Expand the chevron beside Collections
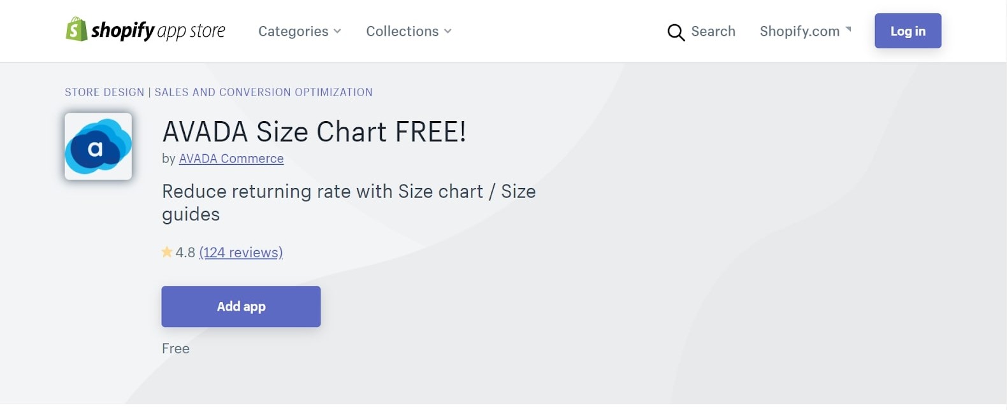The height and width of the screenshot is (410, 1007). (447, 31)
